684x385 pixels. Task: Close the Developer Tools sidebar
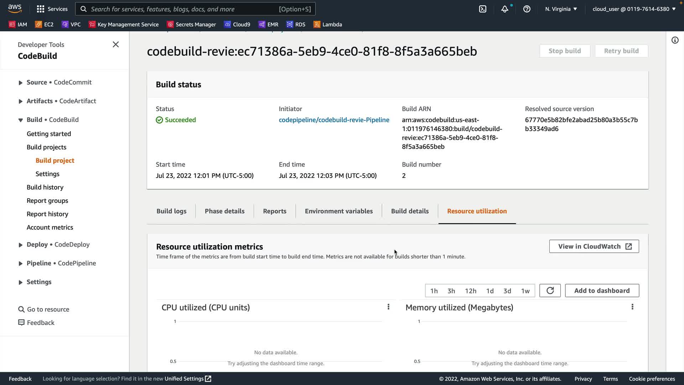tap(116, 45)
